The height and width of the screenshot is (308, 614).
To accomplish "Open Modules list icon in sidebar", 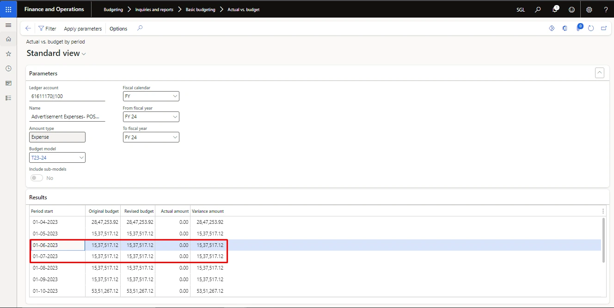I will pos(8,98).
